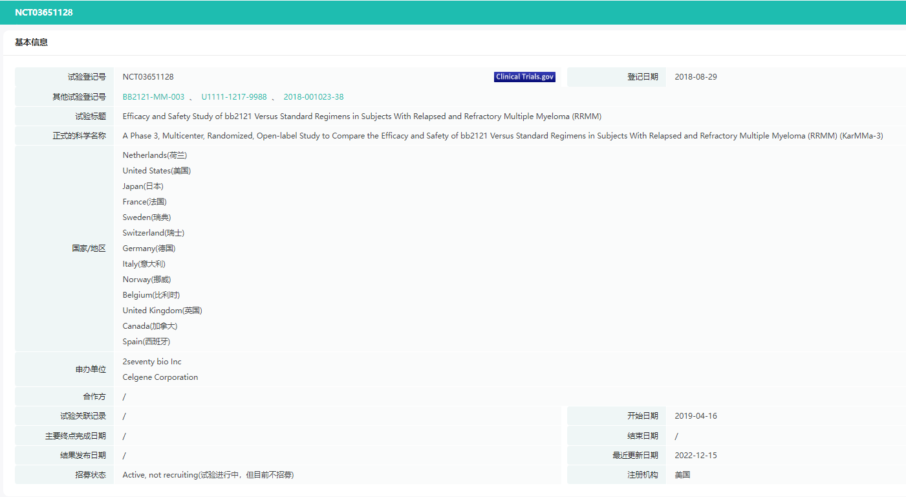The image size is (906, 497).
Task: Select Belgium(比利时) in the country list
Action: pyautogui.click(x=151, y=295)
